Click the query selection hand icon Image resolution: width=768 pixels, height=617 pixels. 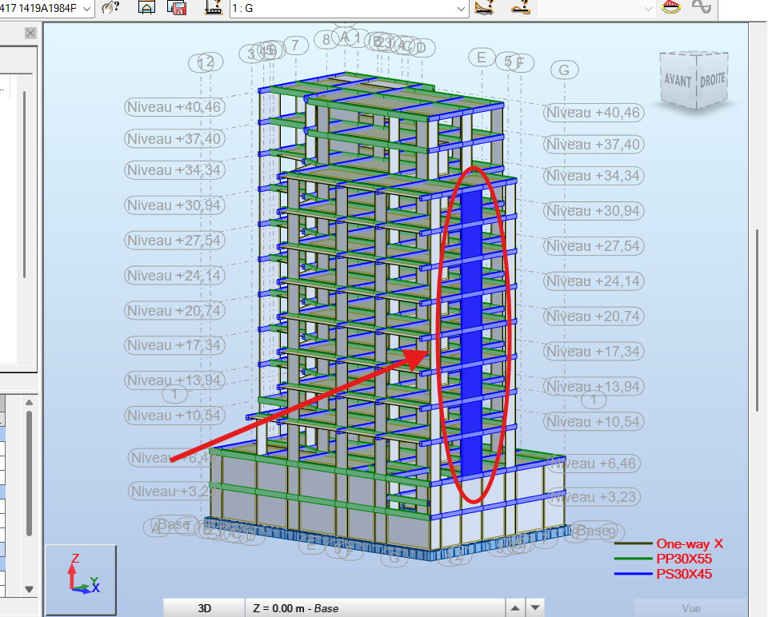click(111, 8)
